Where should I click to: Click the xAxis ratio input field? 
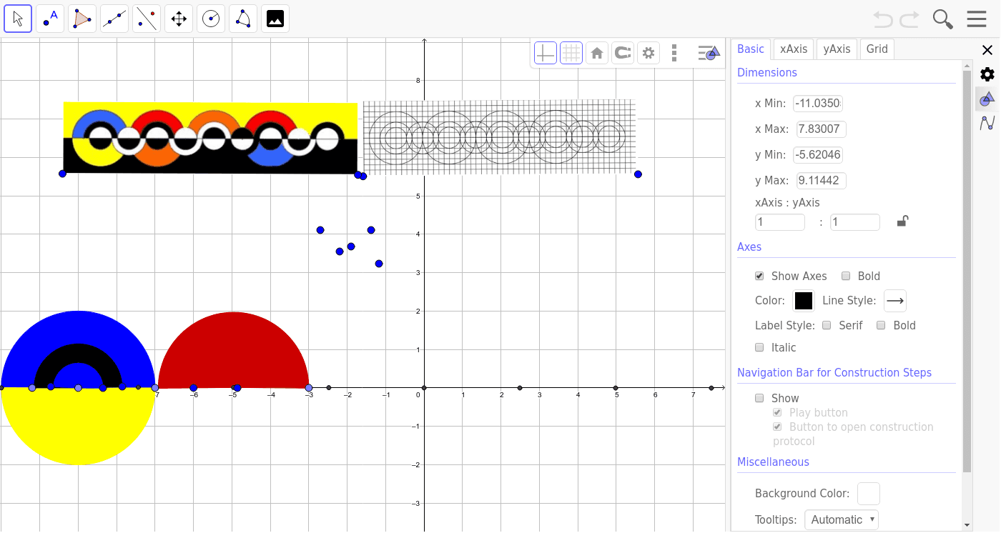[x=780, y=222]
